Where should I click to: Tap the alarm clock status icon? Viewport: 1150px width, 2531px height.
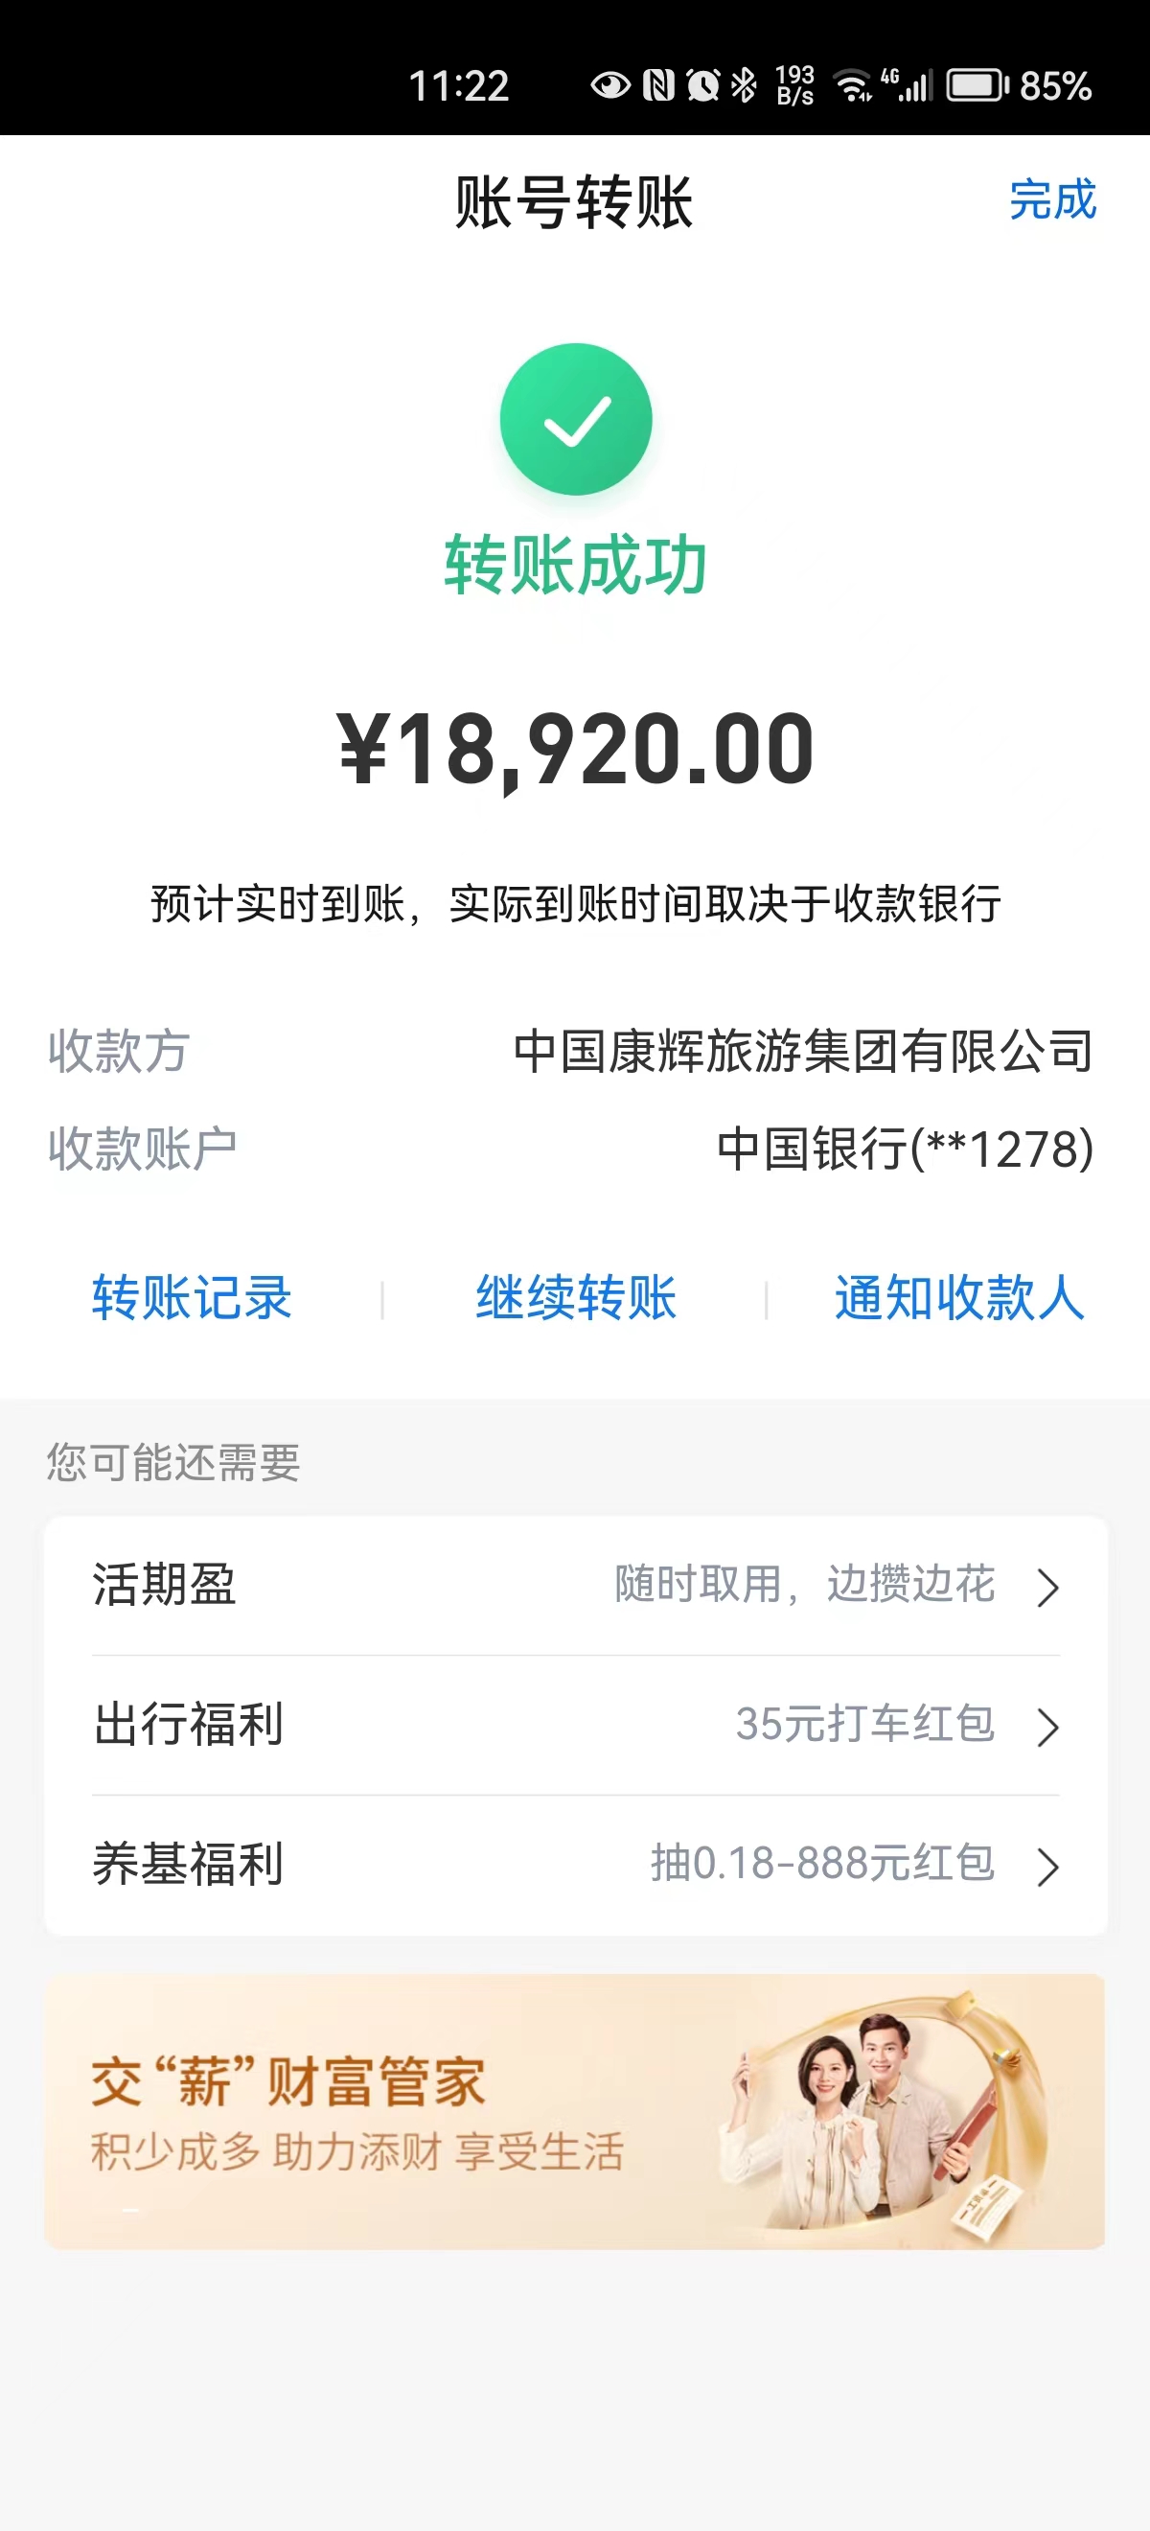(x=703, y=85)
